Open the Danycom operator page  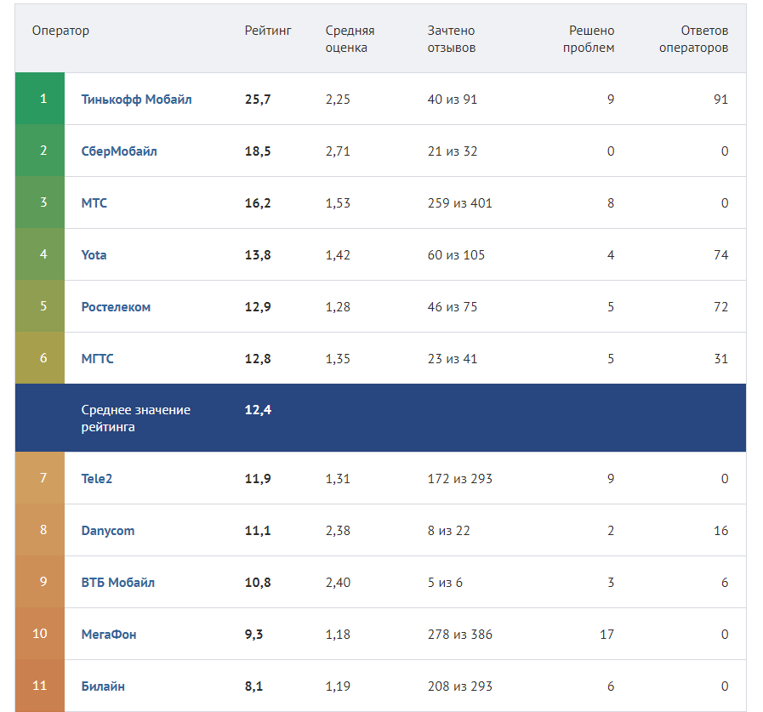point(108,531)
